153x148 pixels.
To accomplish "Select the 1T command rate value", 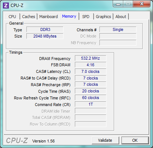I will coord(91,104).
